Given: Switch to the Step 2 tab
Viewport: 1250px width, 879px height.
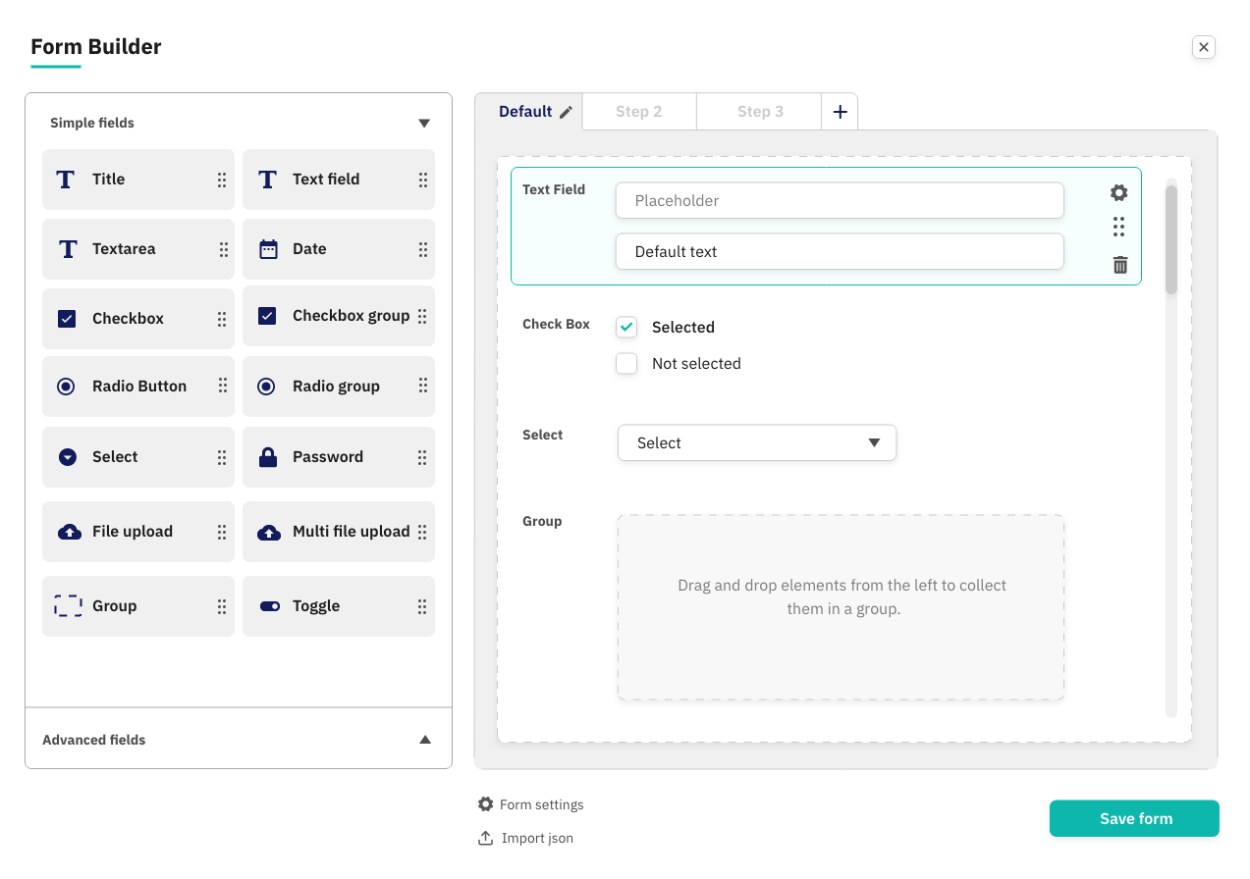Looking at the screenshot, I should [638, 111].
